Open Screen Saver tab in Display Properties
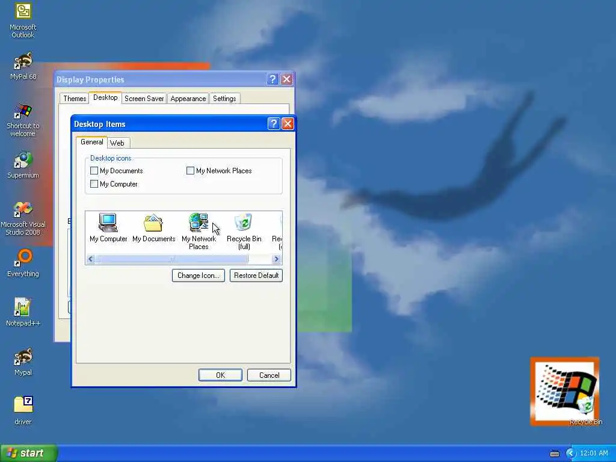616x462 pixels. 144,99
